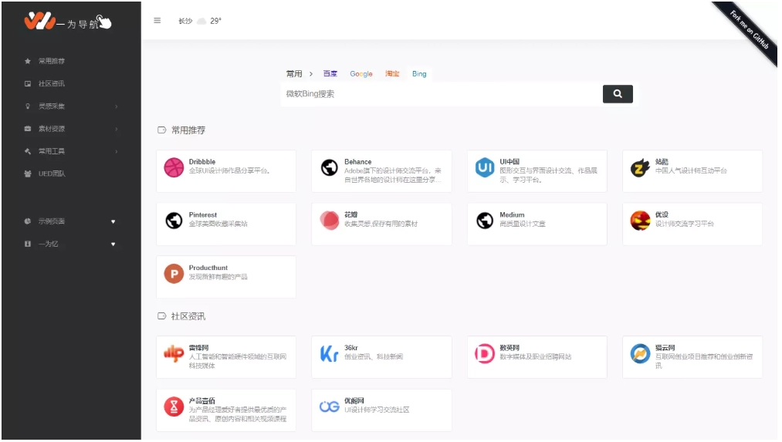
Task: Select the 淘宝 search engine tab
Action: pyautogui.click(x=392, y=74)
